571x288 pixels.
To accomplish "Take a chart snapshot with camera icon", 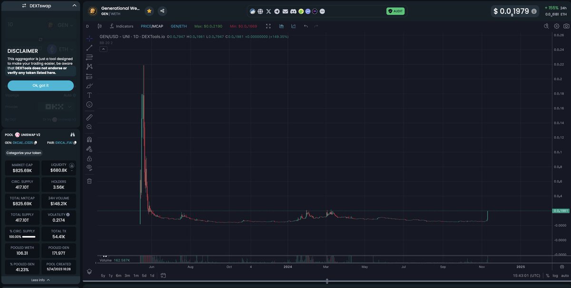I will click(566, 26).
